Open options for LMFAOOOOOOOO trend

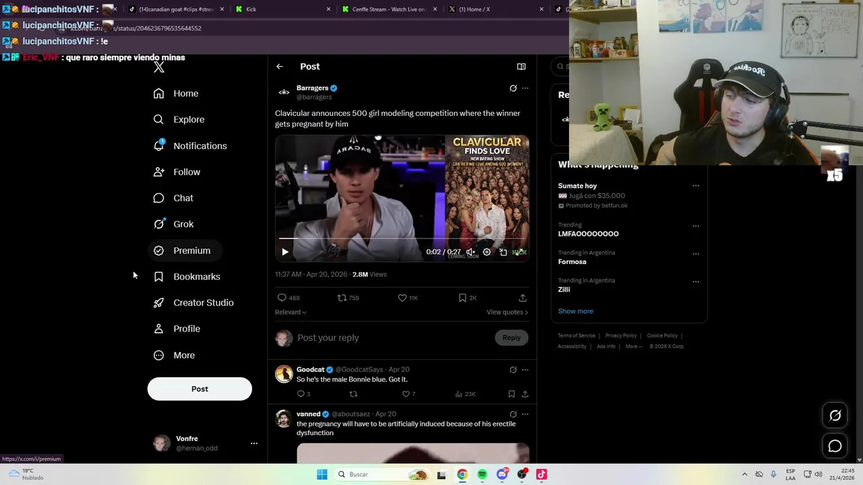click(x=696, y=226)
